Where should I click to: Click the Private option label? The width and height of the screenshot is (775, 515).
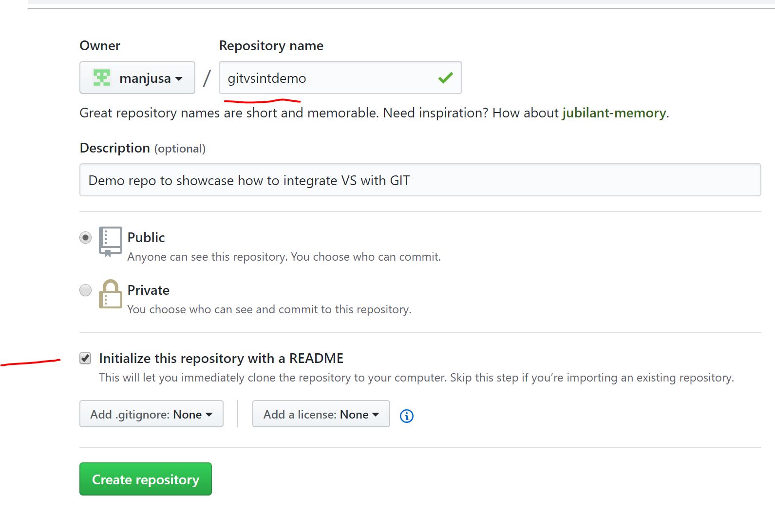[149, 290]
